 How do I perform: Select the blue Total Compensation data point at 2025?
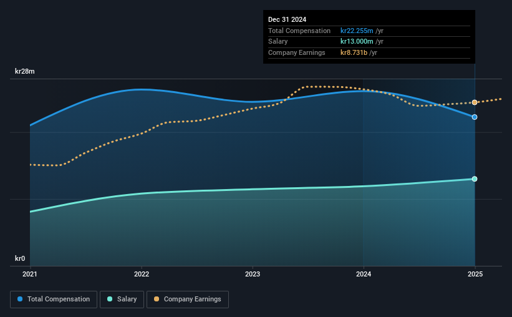pos(475,117)
